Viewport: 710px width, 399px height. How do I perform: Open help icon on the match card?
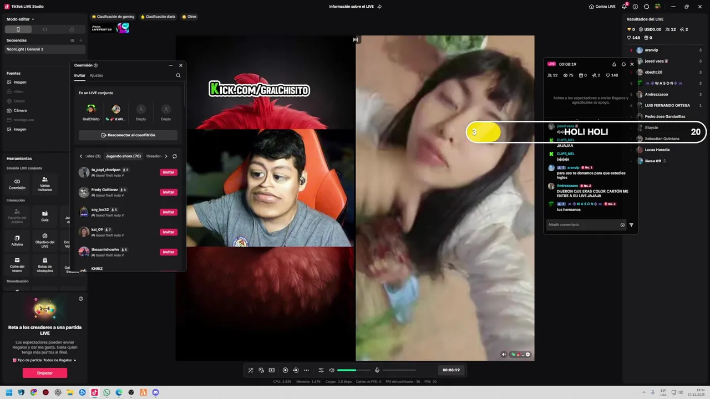81,299
